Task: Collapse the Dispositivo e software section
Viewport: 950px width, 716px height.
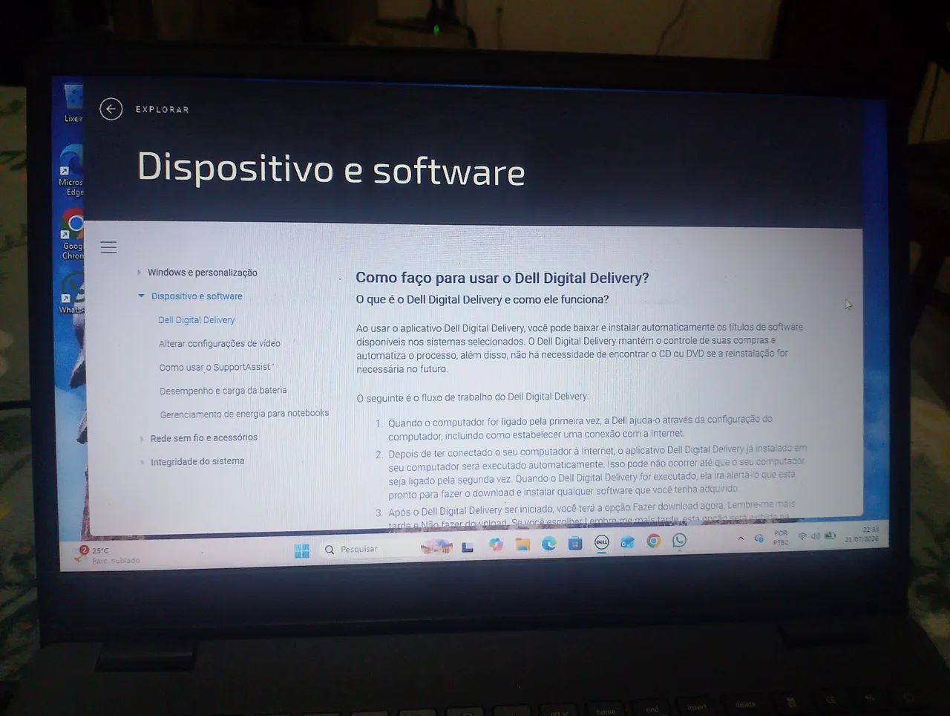Action: coord(141,296)
